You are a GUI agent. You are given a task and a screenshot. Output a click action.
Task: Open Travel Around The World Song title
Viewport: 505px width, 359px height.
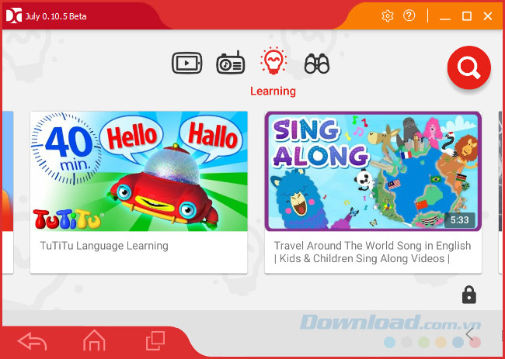(x=372, y=252)
